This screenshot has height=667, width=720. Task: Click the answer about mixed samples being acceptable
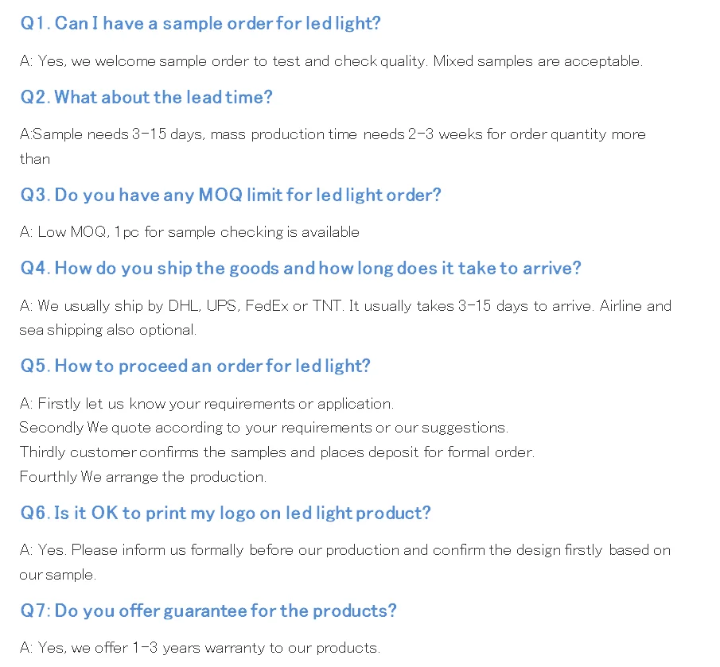coord(330,61)
